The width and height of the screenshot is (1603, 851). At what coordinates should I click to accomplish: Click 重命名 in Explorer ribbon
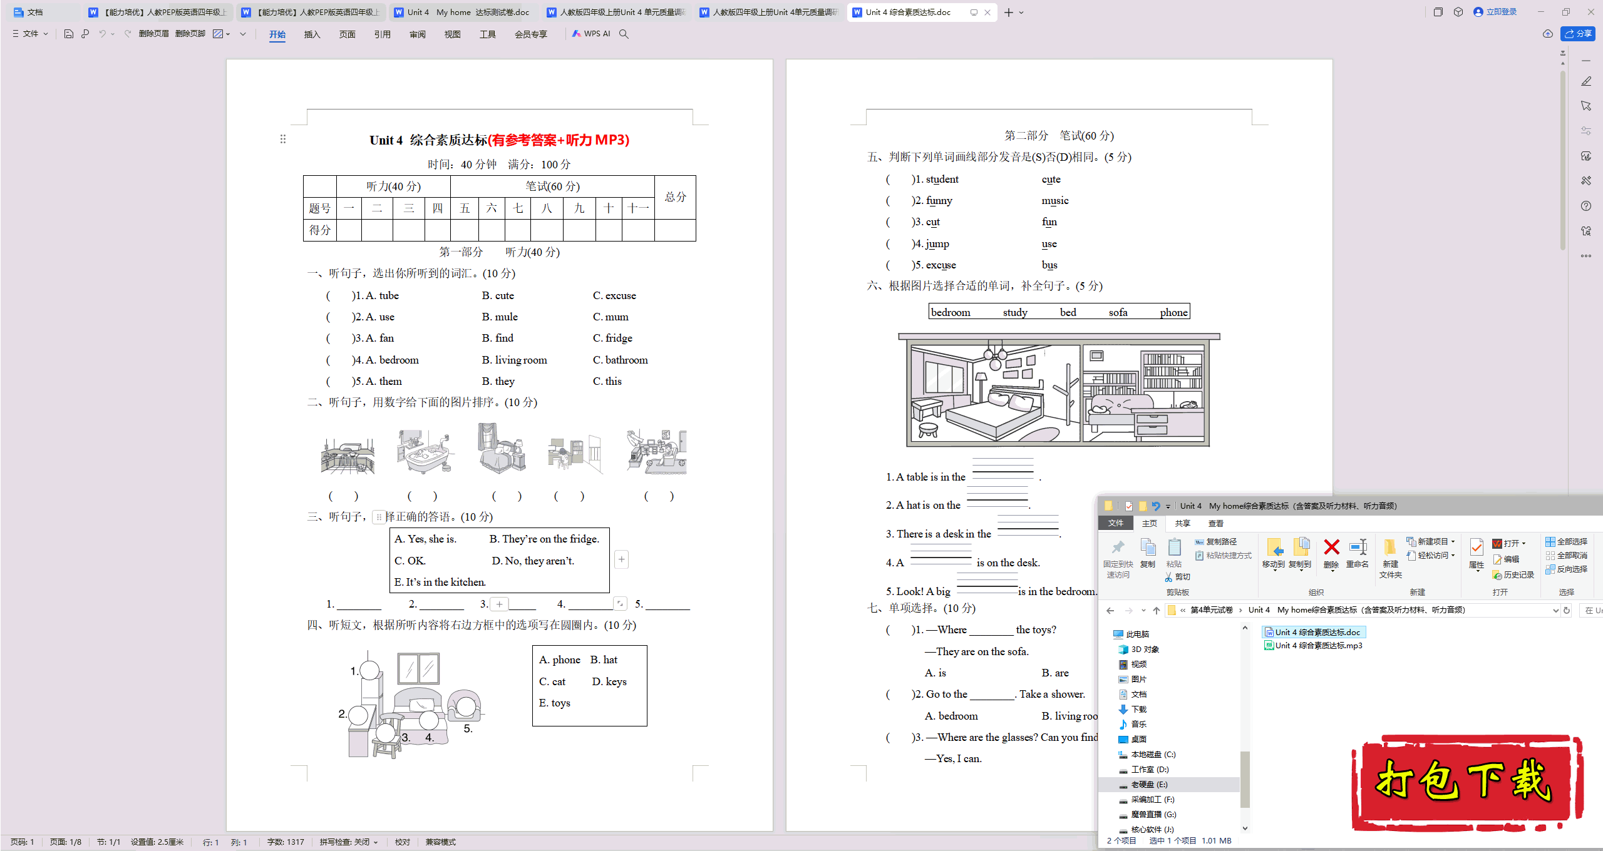[1358, 553]
